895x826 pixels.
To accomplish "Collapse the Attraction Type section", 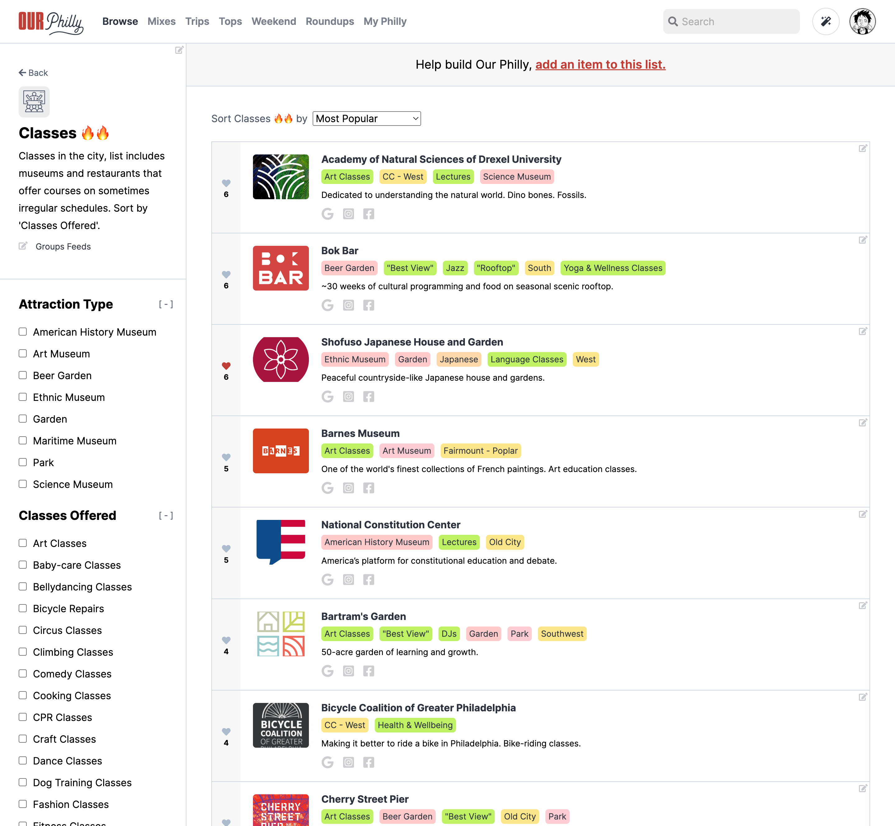I will 166,304.
